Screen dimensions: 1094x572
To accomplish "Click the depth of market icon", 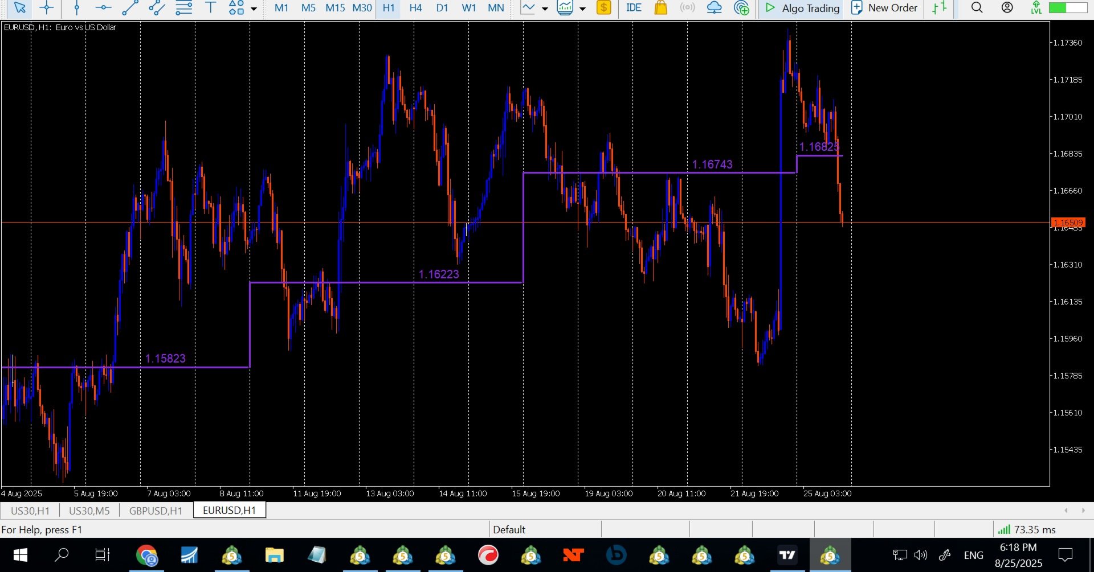I will (940, 8).
